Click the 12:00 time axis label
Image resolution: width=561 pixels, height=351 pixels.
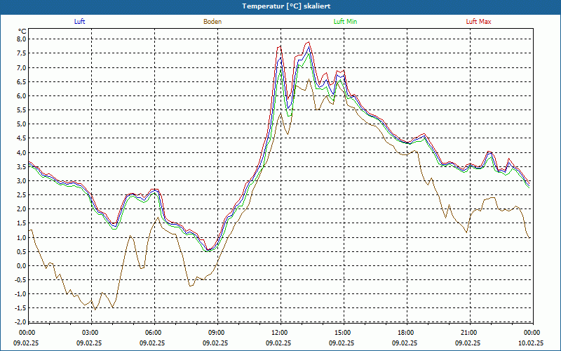point(278,333)
